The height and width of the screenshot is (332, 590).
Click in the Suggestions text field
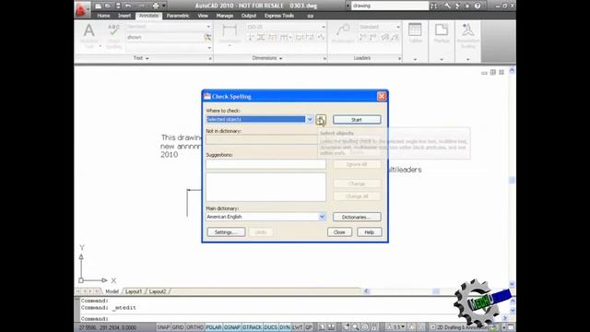pyautogui.click(x=265, y=164)
